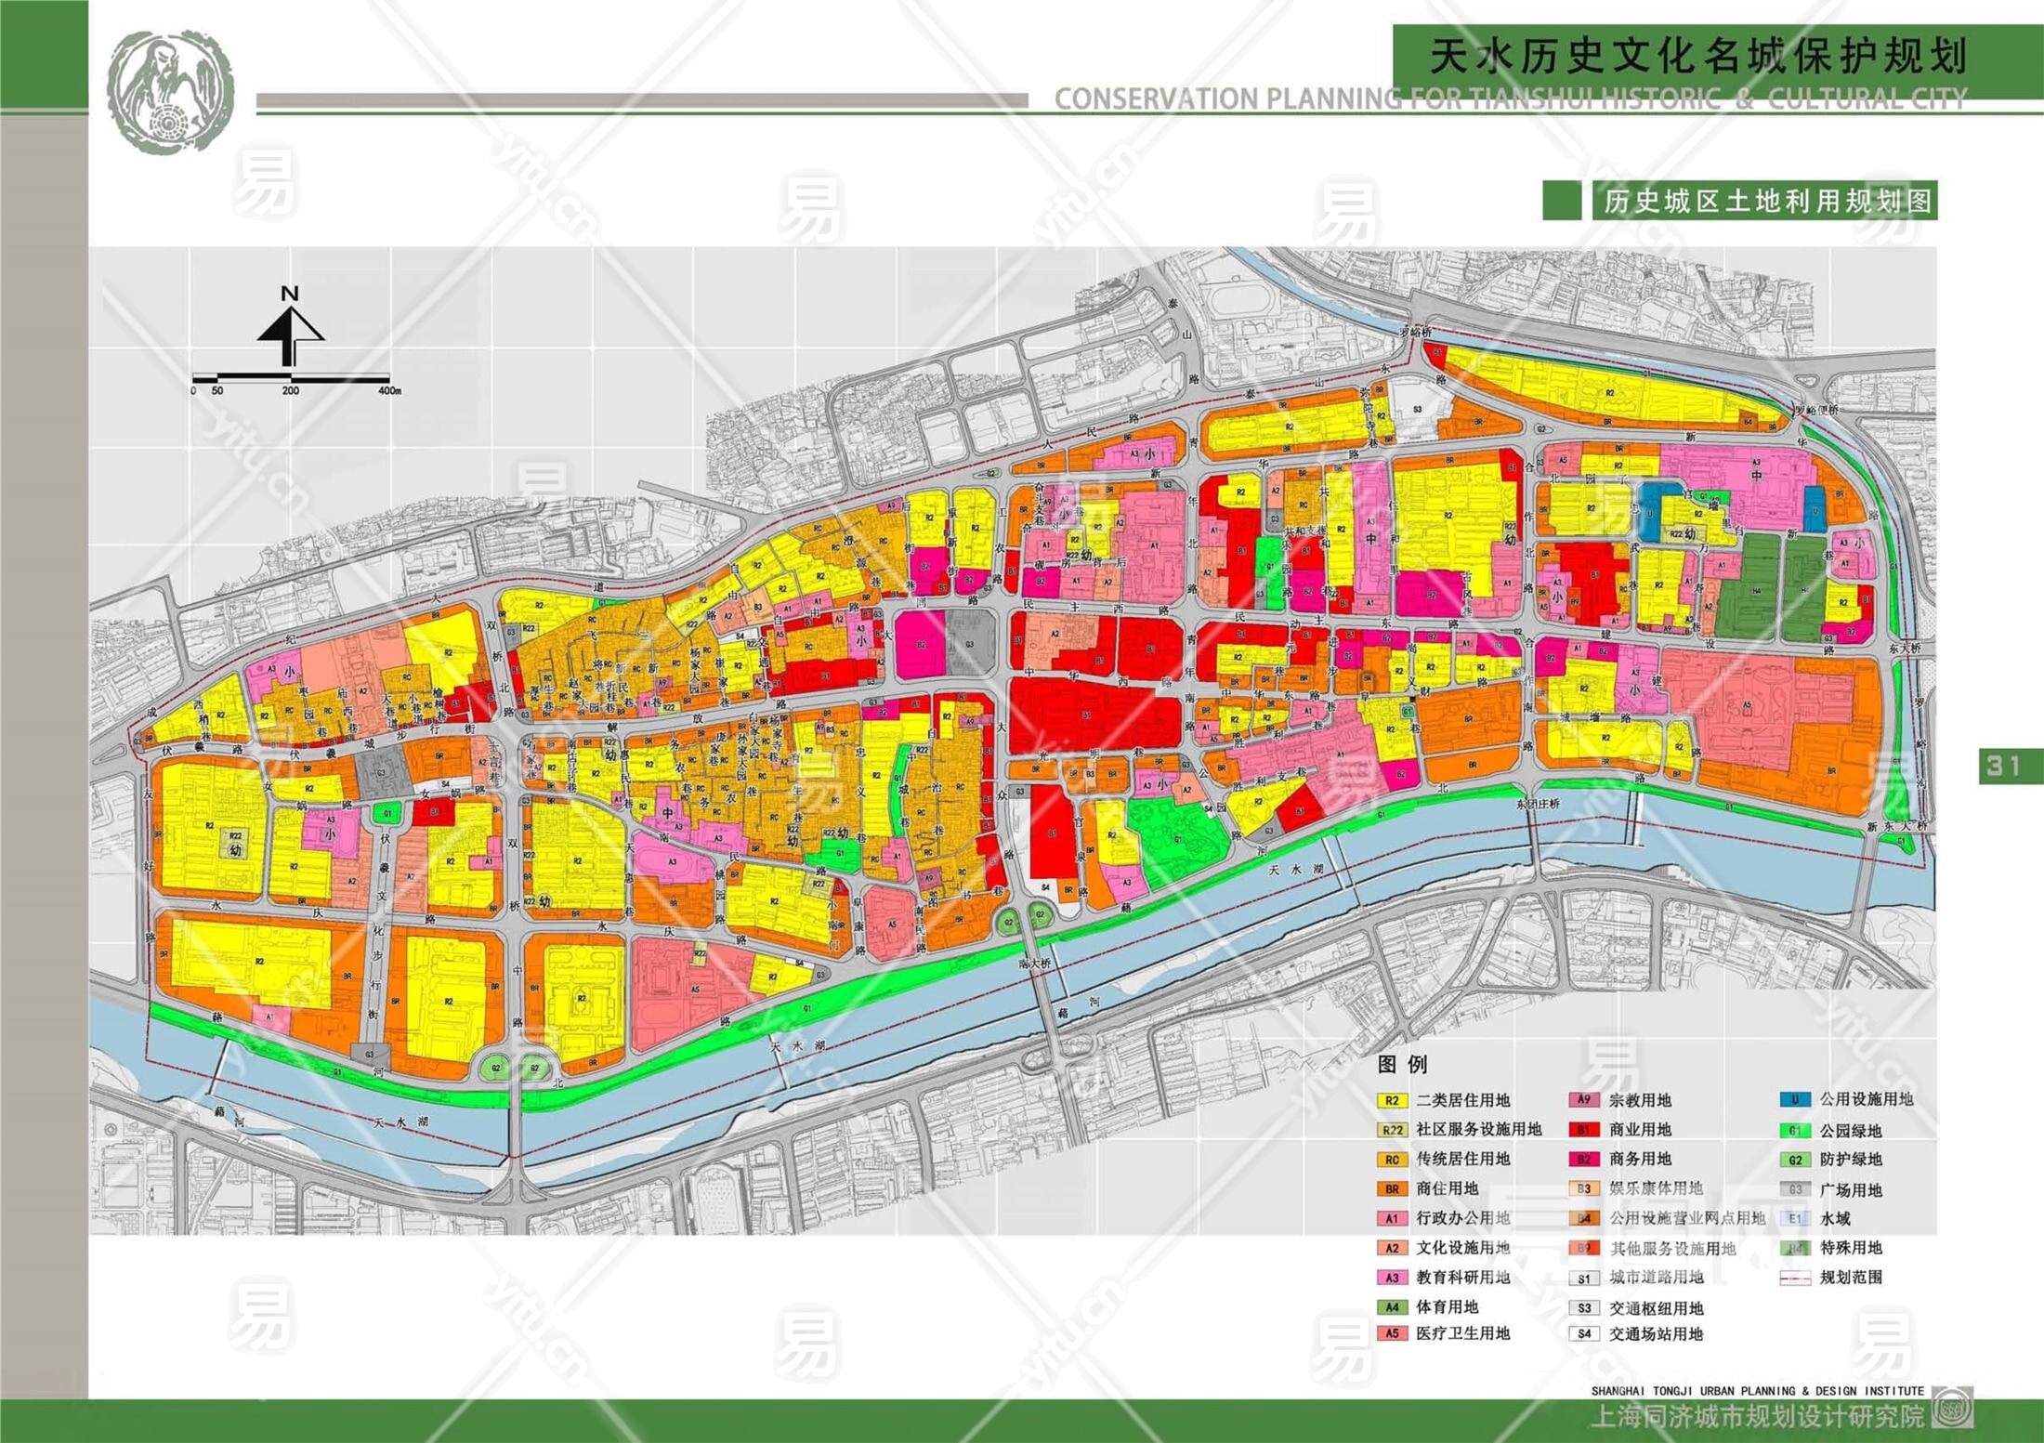Viewport: 2044px width, 1443px height.
Task: Click the 上海同济城市规划设计研究院 footer text
Action: (1757, 1416)
